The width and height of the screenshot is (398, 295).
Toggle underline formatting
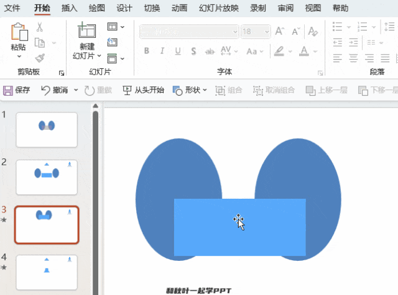178,51
